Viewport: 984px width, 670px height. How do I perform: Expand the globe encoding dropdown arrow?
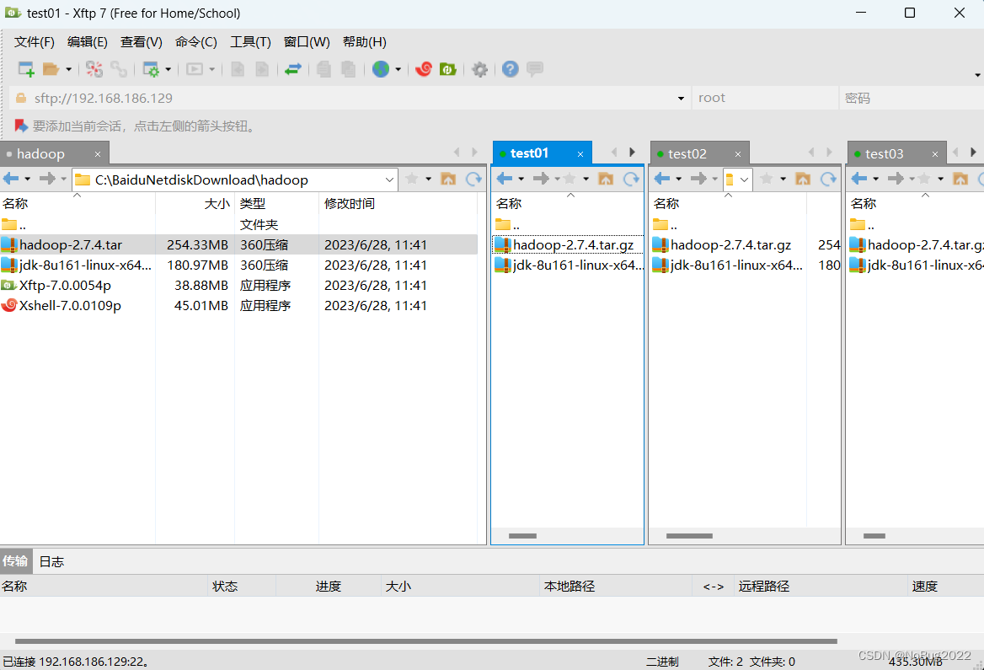pos(398,69)
